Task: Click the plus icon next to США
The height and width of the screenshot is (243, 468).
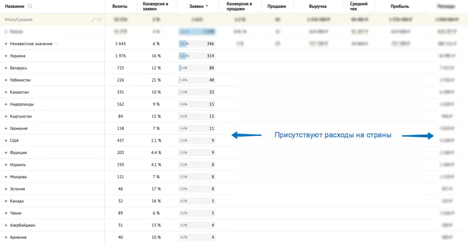Action: (x=6, y=140)
